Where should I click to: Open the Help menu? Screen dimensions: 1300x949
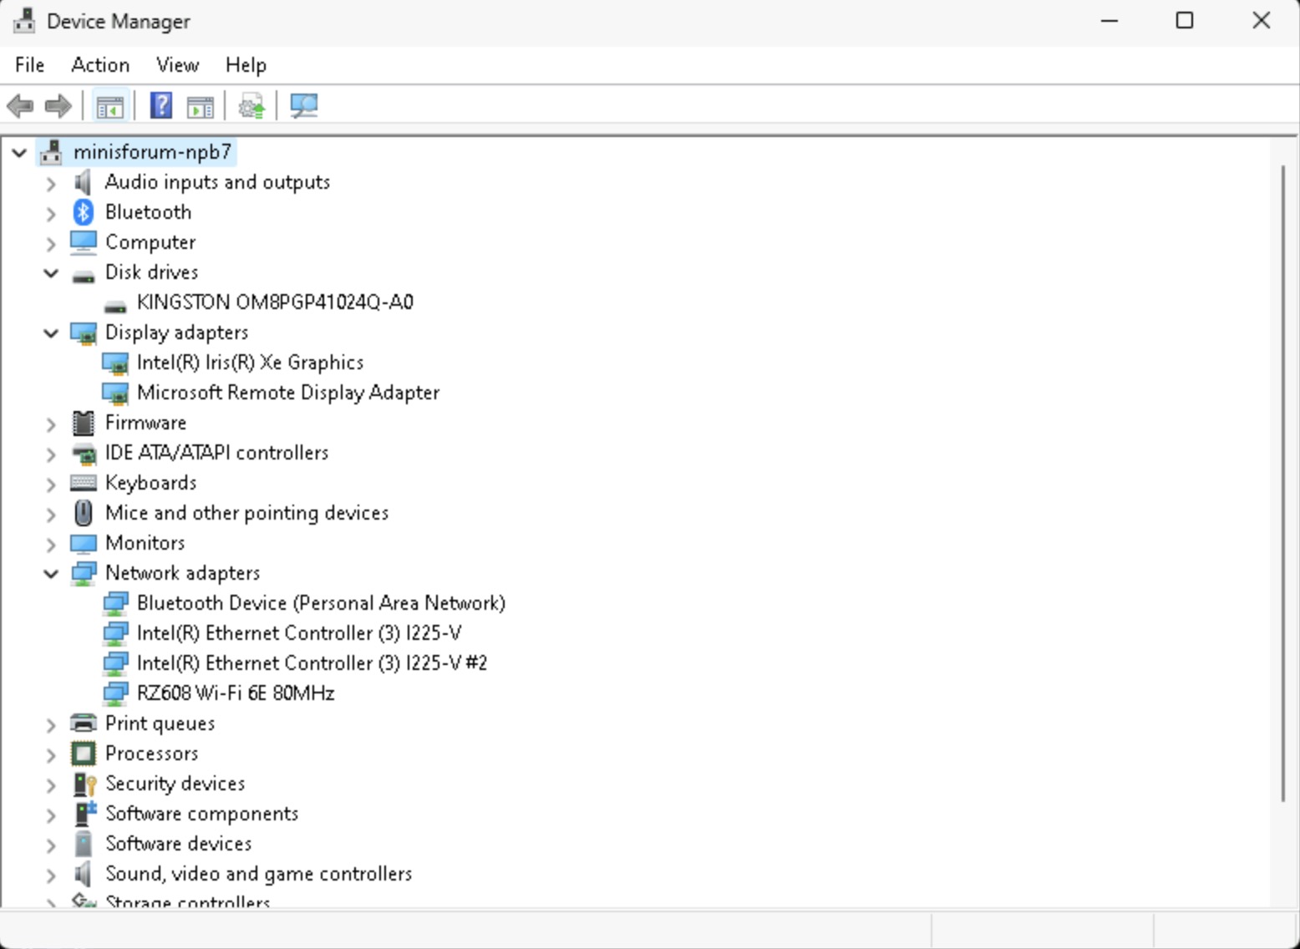[246, 65]
